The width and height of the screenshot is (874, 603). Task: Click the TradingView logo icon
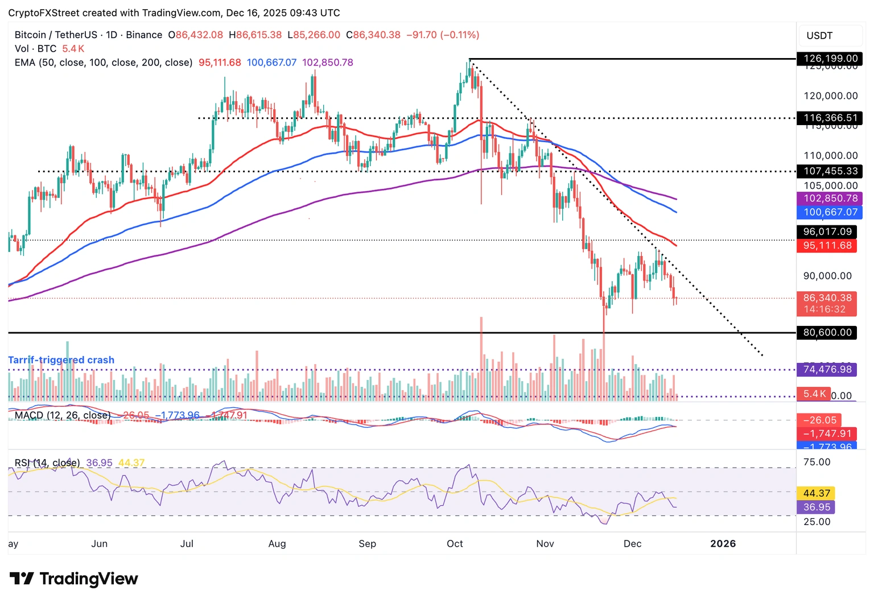(x=22, y=579)
